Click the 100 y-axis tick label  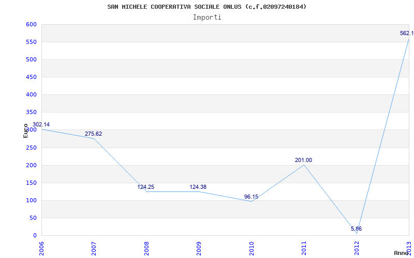point(31,200)
